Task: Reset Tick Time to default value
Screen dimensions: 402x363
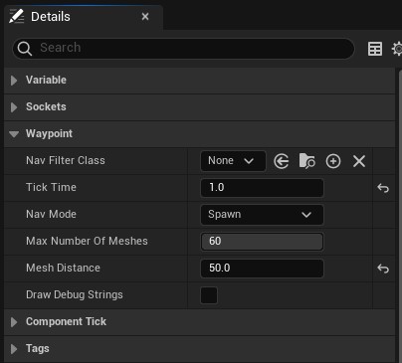Action: click(x=383, y=188)
